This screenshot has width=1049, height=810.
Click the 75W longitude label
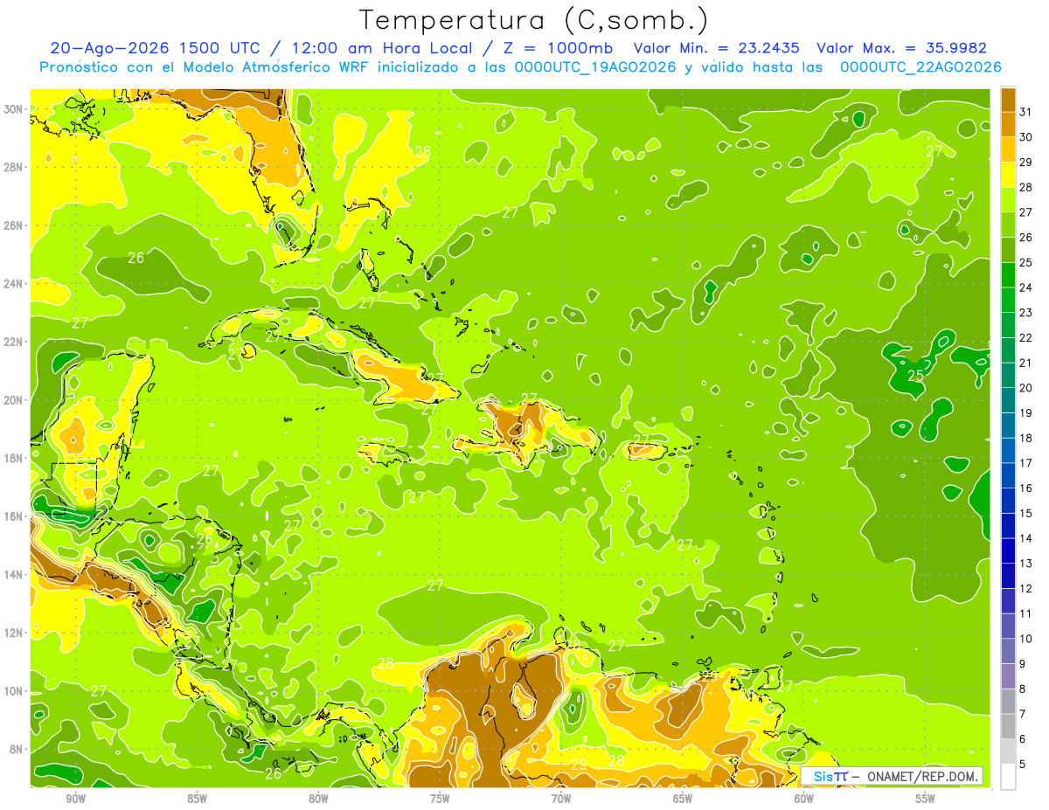click(x=440, y=799)
